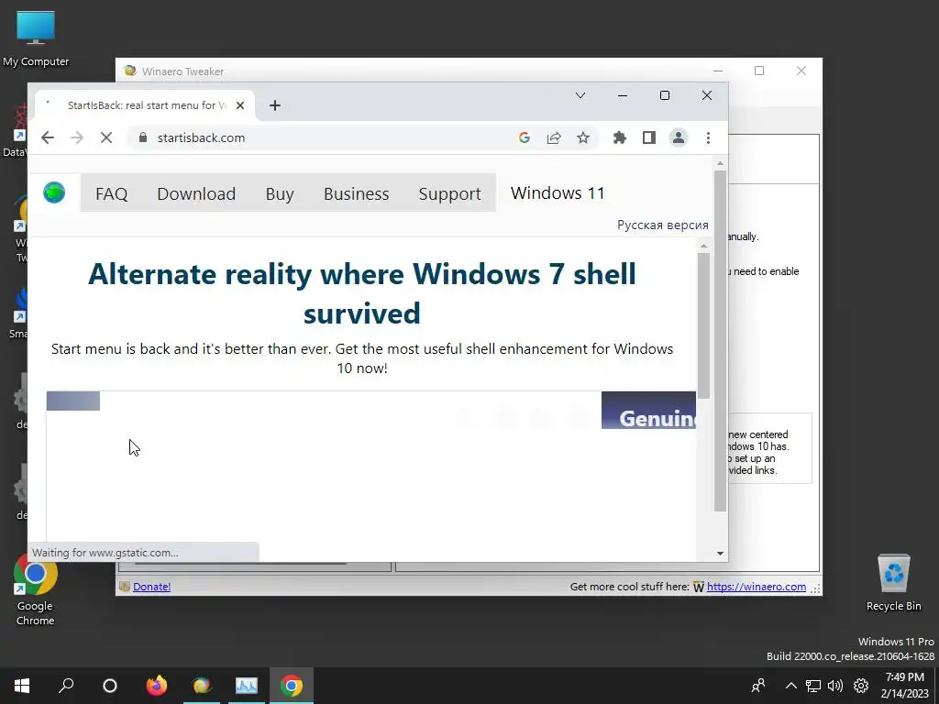The image size is (939, 704).
Task: Close the StartIsBack tab
Action: point(240,105)
